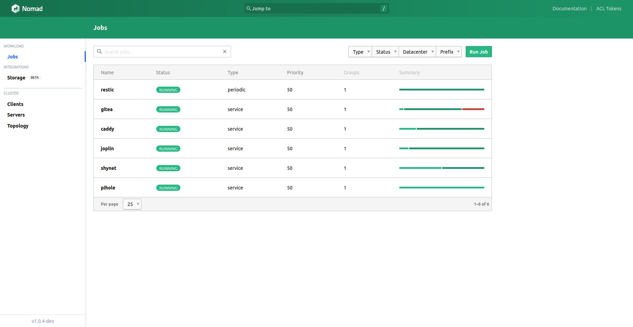Click the slash shortcut hint in Jump to
The width and height of the screenshot is (633, 327).
(x=384, y=9)
